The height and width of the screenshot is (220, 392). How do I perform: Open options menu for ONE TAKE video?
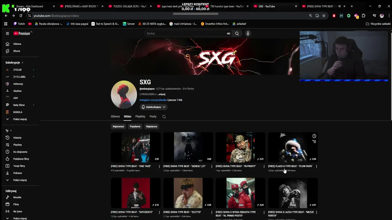159,167
